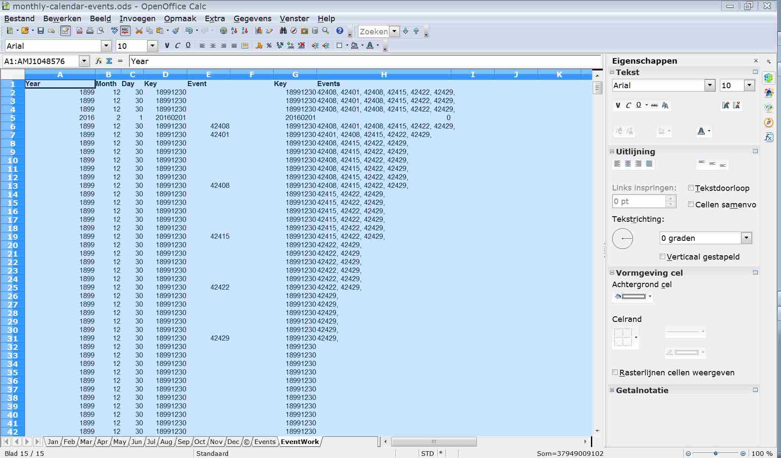Check Verticaal gestapeld option
The width and height of the screenshot is (781, 458).
(662, 257)
